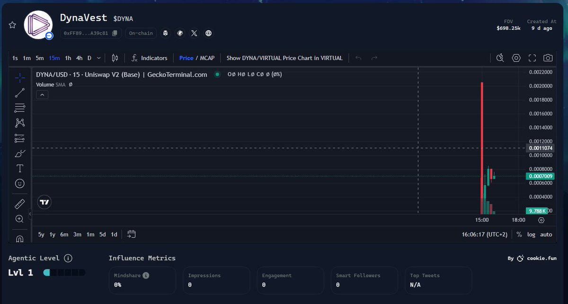The width and height of the screenshot is (568, 304).
Task: Open the price scale settings gear
Action: 541,220
